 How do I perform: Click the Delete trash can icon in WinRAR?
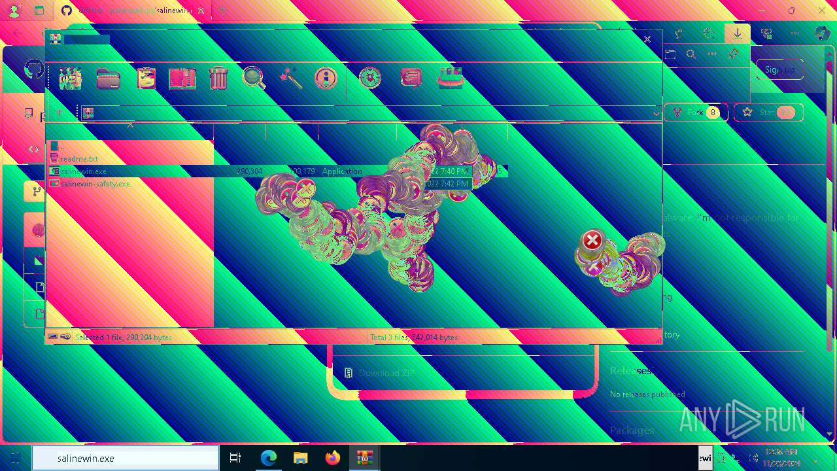tap(218, 78)
